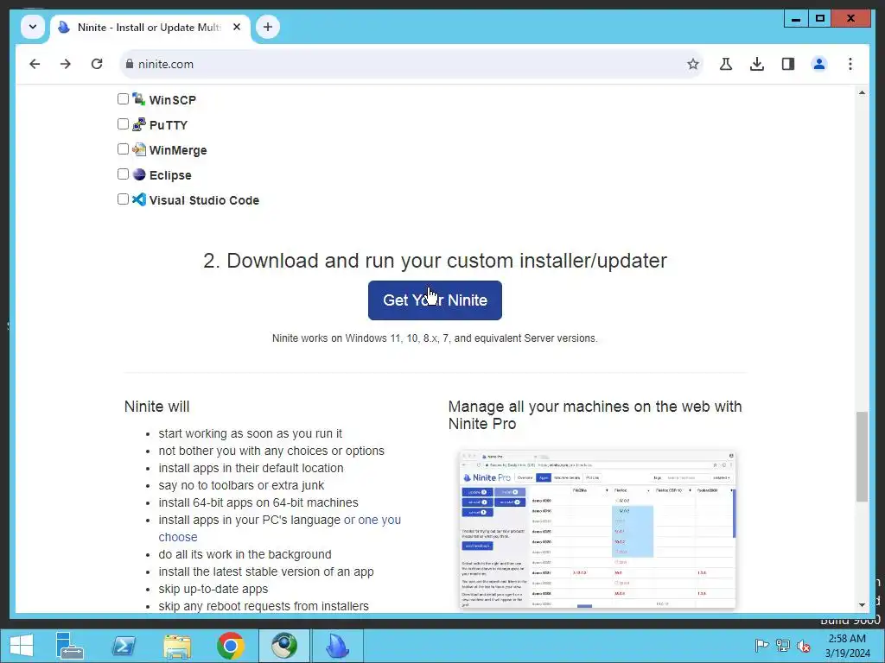Open the Chrome profile avatar

pyautogui.click(x=819, y=64)
